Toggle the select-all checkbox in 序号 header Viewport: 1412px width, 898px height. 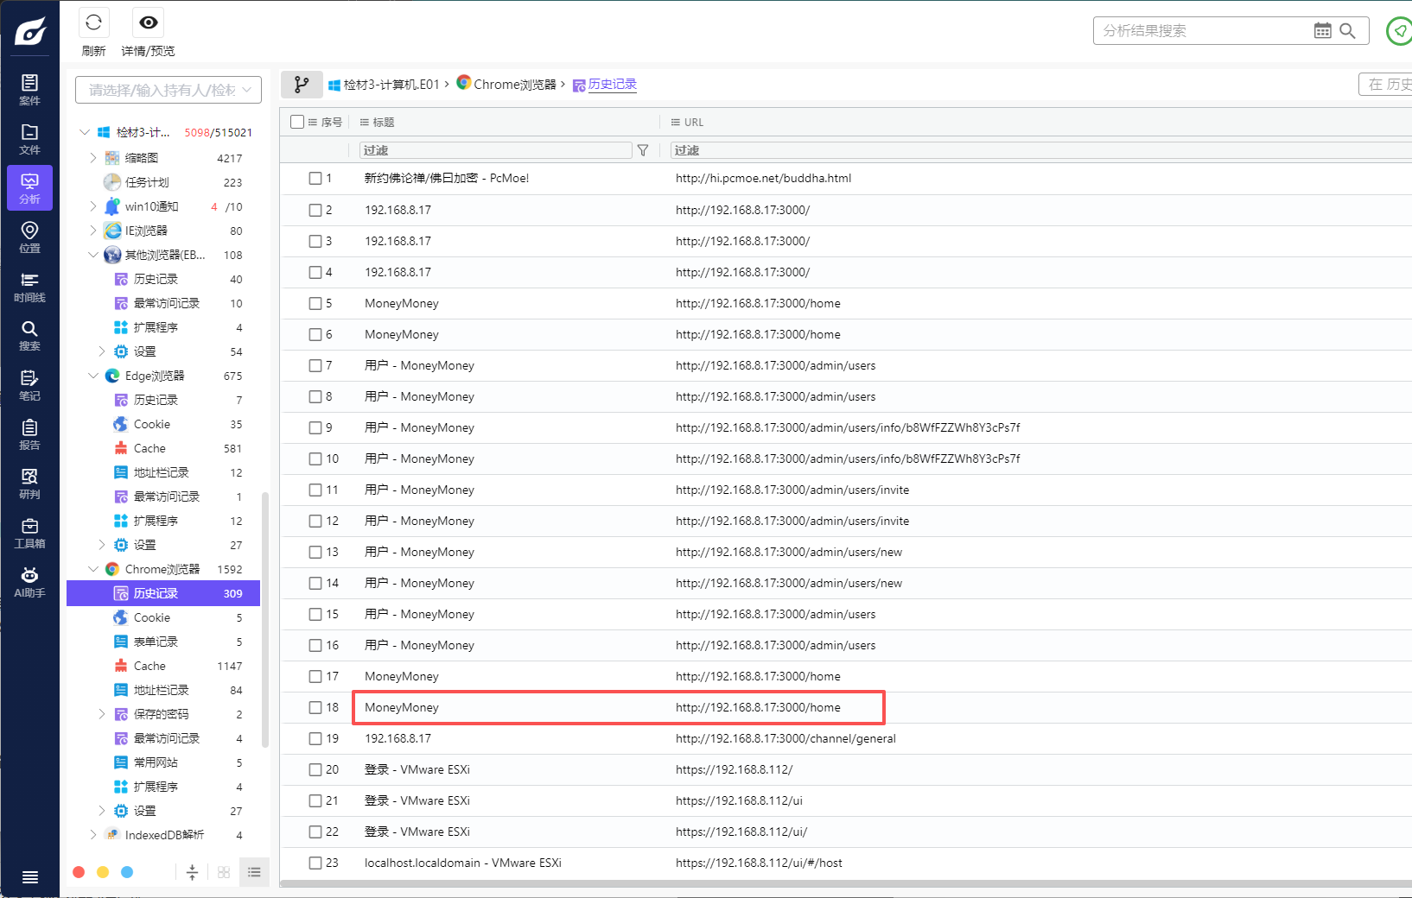pos(297,122)
